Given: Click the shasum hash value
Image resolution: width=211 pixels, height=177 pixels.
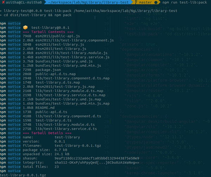Looking at the screenshot, I should [97, 158].
